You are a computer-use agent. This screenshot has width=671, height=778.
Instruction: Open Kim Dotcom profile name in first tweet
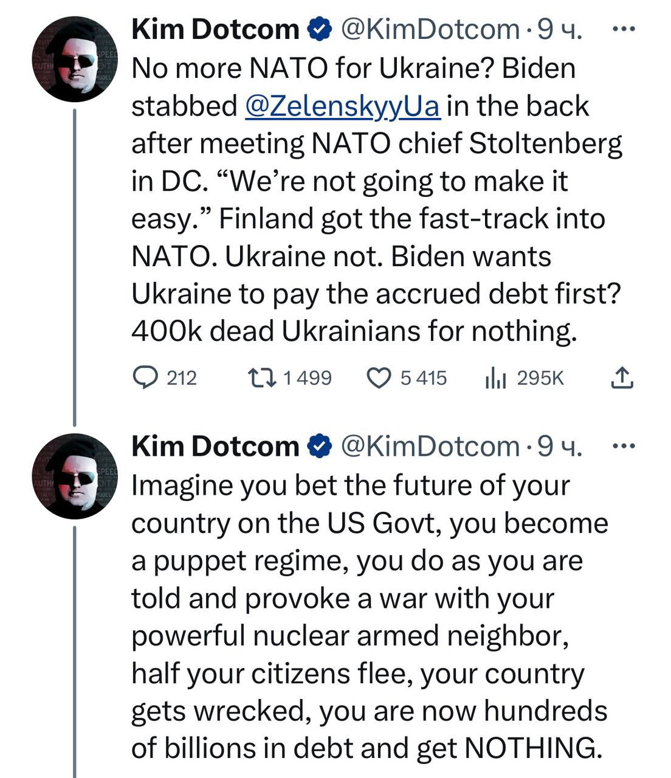pos(215,30)
